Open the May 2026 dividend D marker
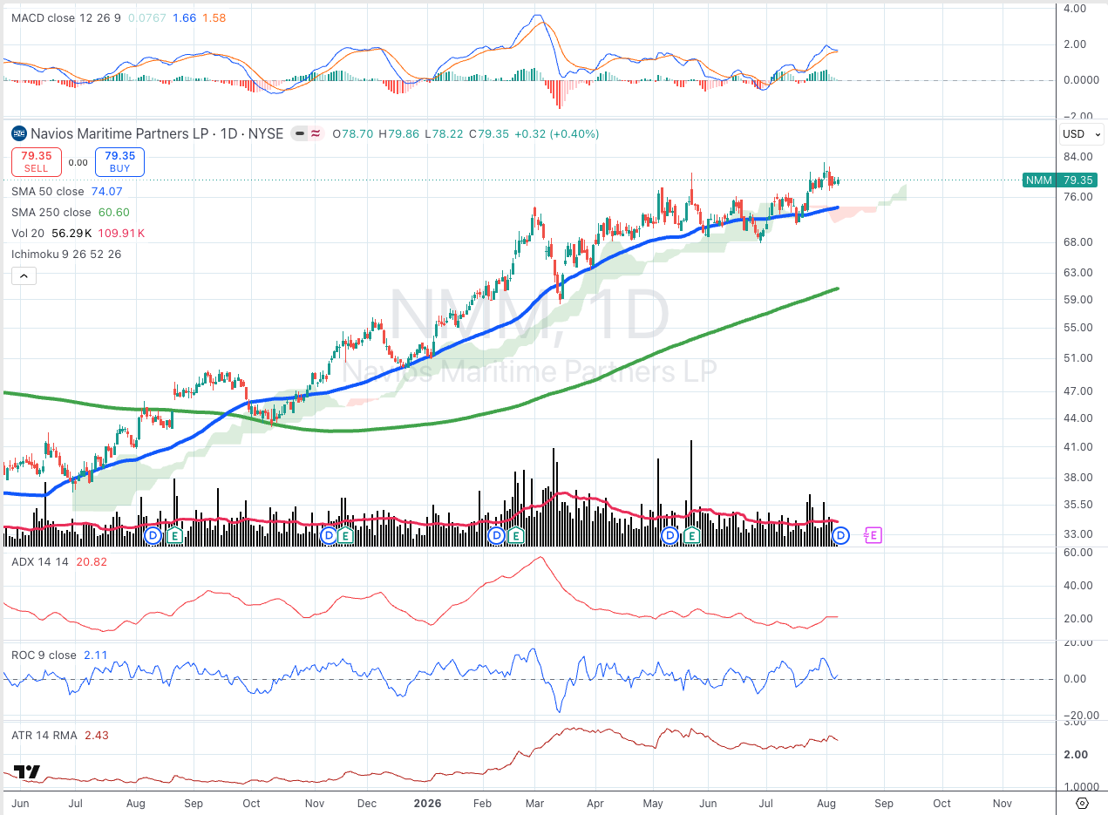 (x=670, y=534)
